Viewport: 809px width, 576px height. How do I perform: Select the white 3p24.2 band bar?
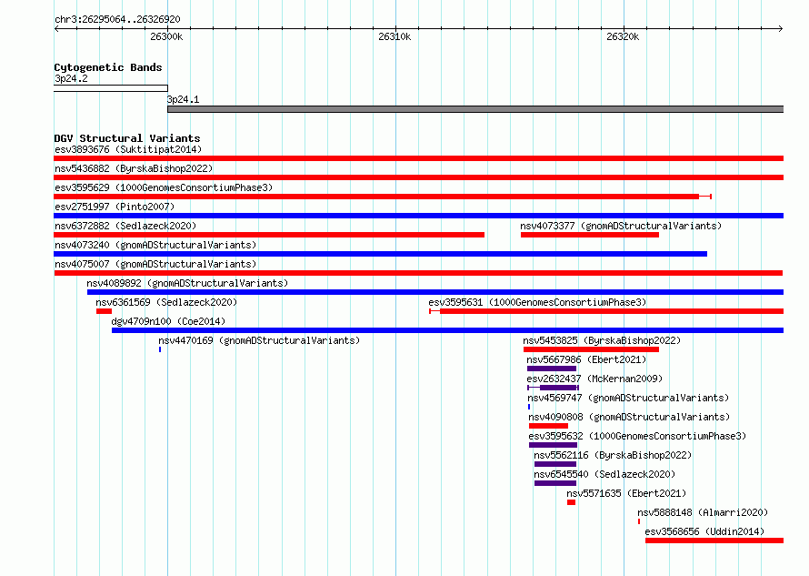(111, 88)
